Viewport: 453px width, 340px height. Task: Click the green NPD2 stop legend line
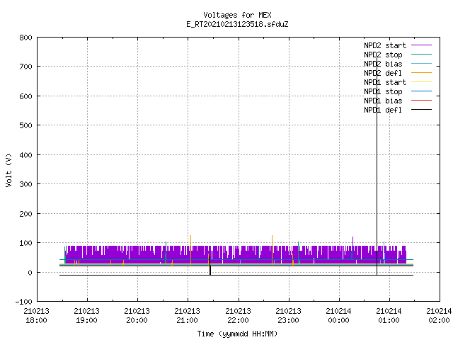click(x=421, y=55)
